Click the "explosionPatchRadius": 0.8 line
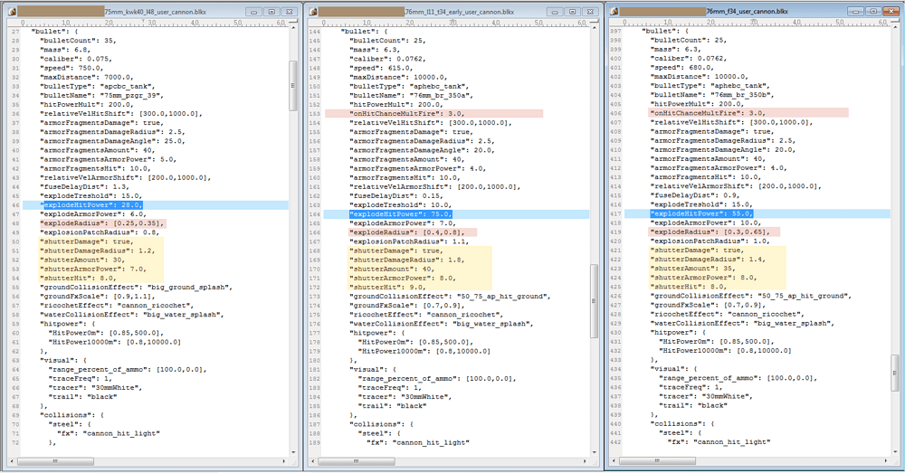Screen dimensions: 905x473 coord(100,232)
